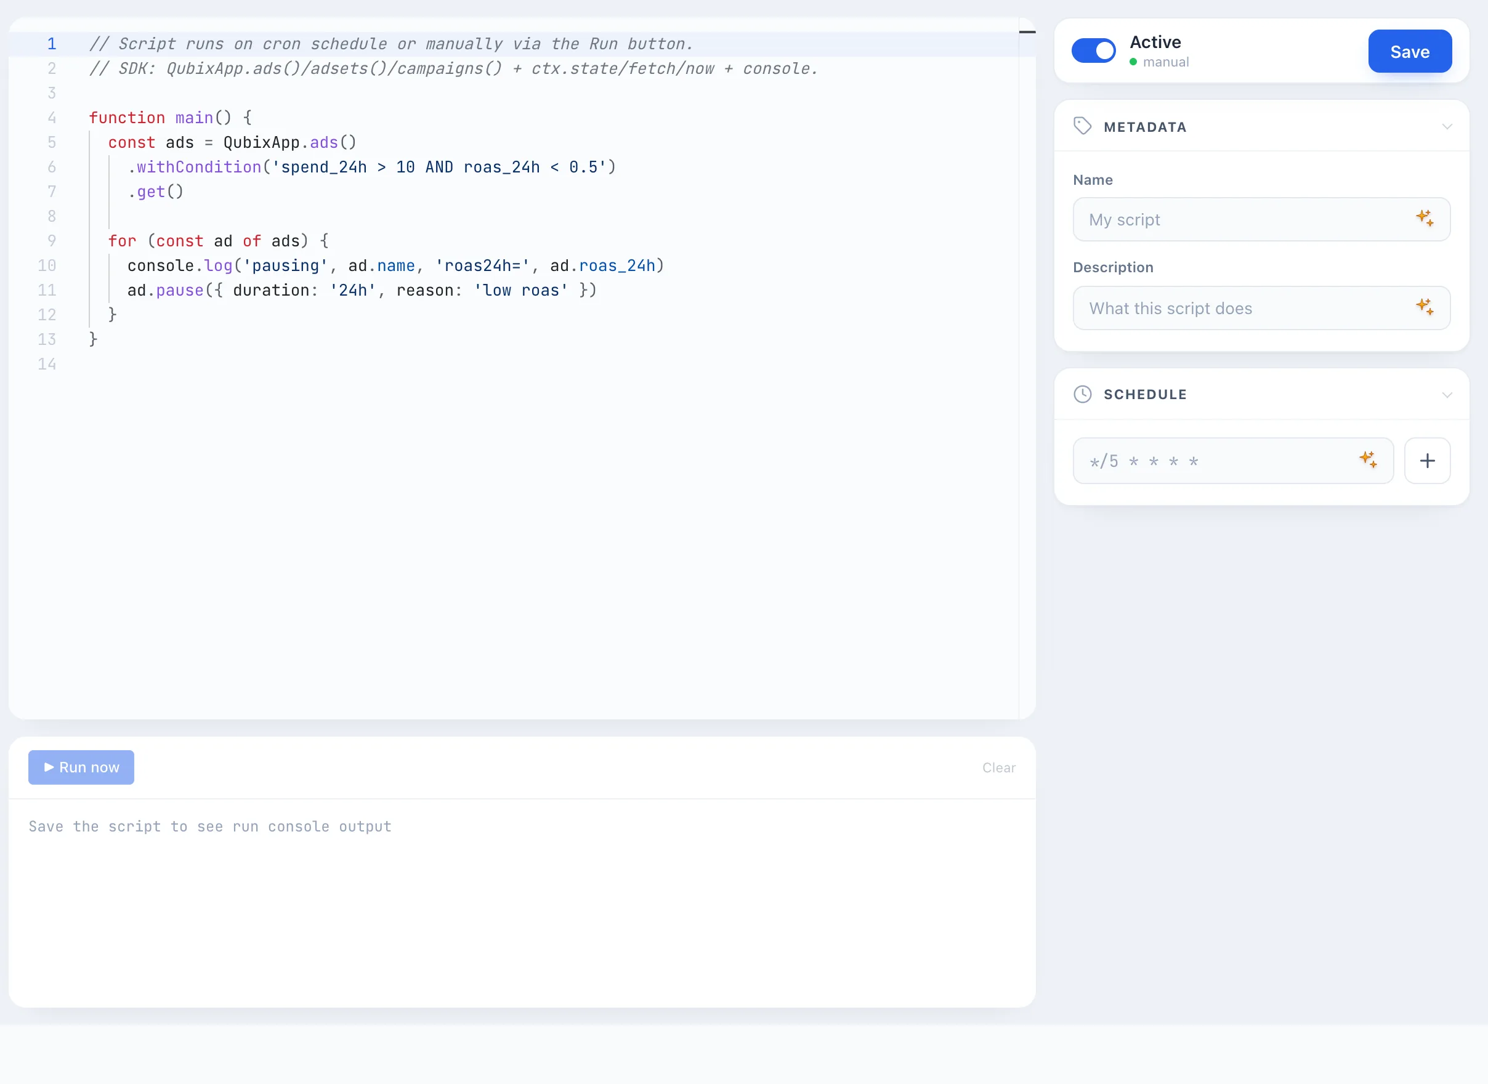Click 'console.log' statement on line 10
1488x1084 pixels.
(x=180, y=265)
